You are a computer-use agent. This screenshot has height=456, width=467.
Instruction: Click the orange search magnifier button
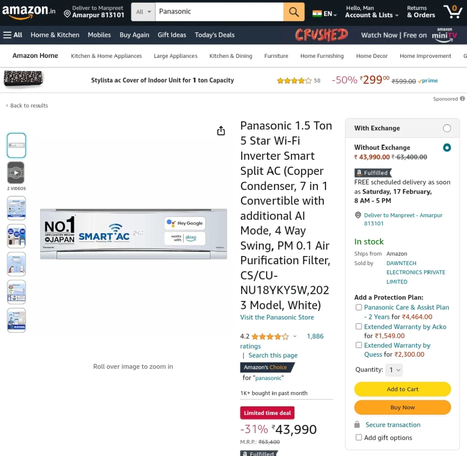pyautogui.click(x=294, y=12)
